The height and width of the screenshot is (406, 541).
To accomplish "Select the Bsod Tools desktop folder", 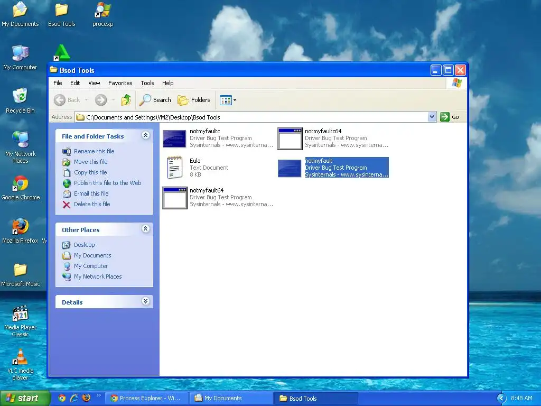I will pos(61,14).
